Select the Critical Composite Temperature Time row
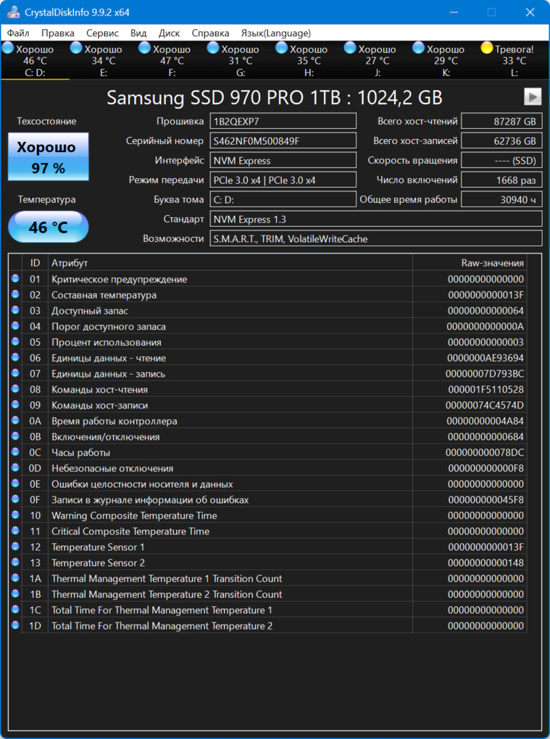The width and height of the screenshot is (550, 739). [267, 531]
